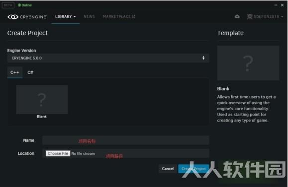Viewport: 288px width, 187px height.
Task: Click the Choose File button
Action: (x=58, y=153)
